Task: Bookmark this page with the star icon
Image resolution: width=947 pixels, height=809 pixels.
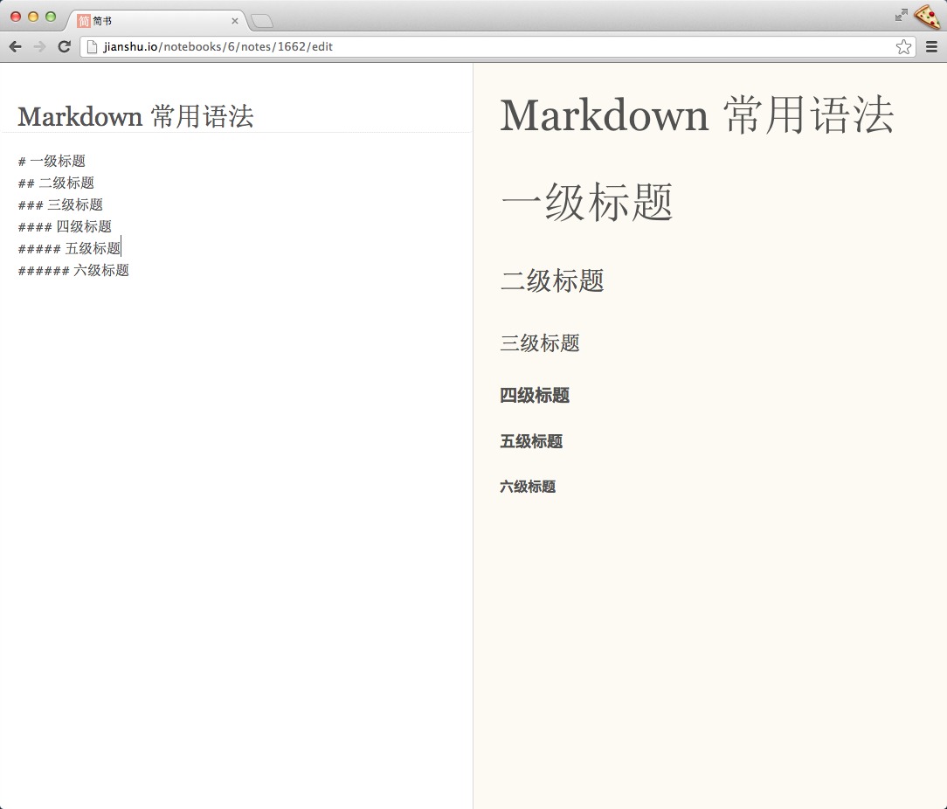Action: click(903, 46)
